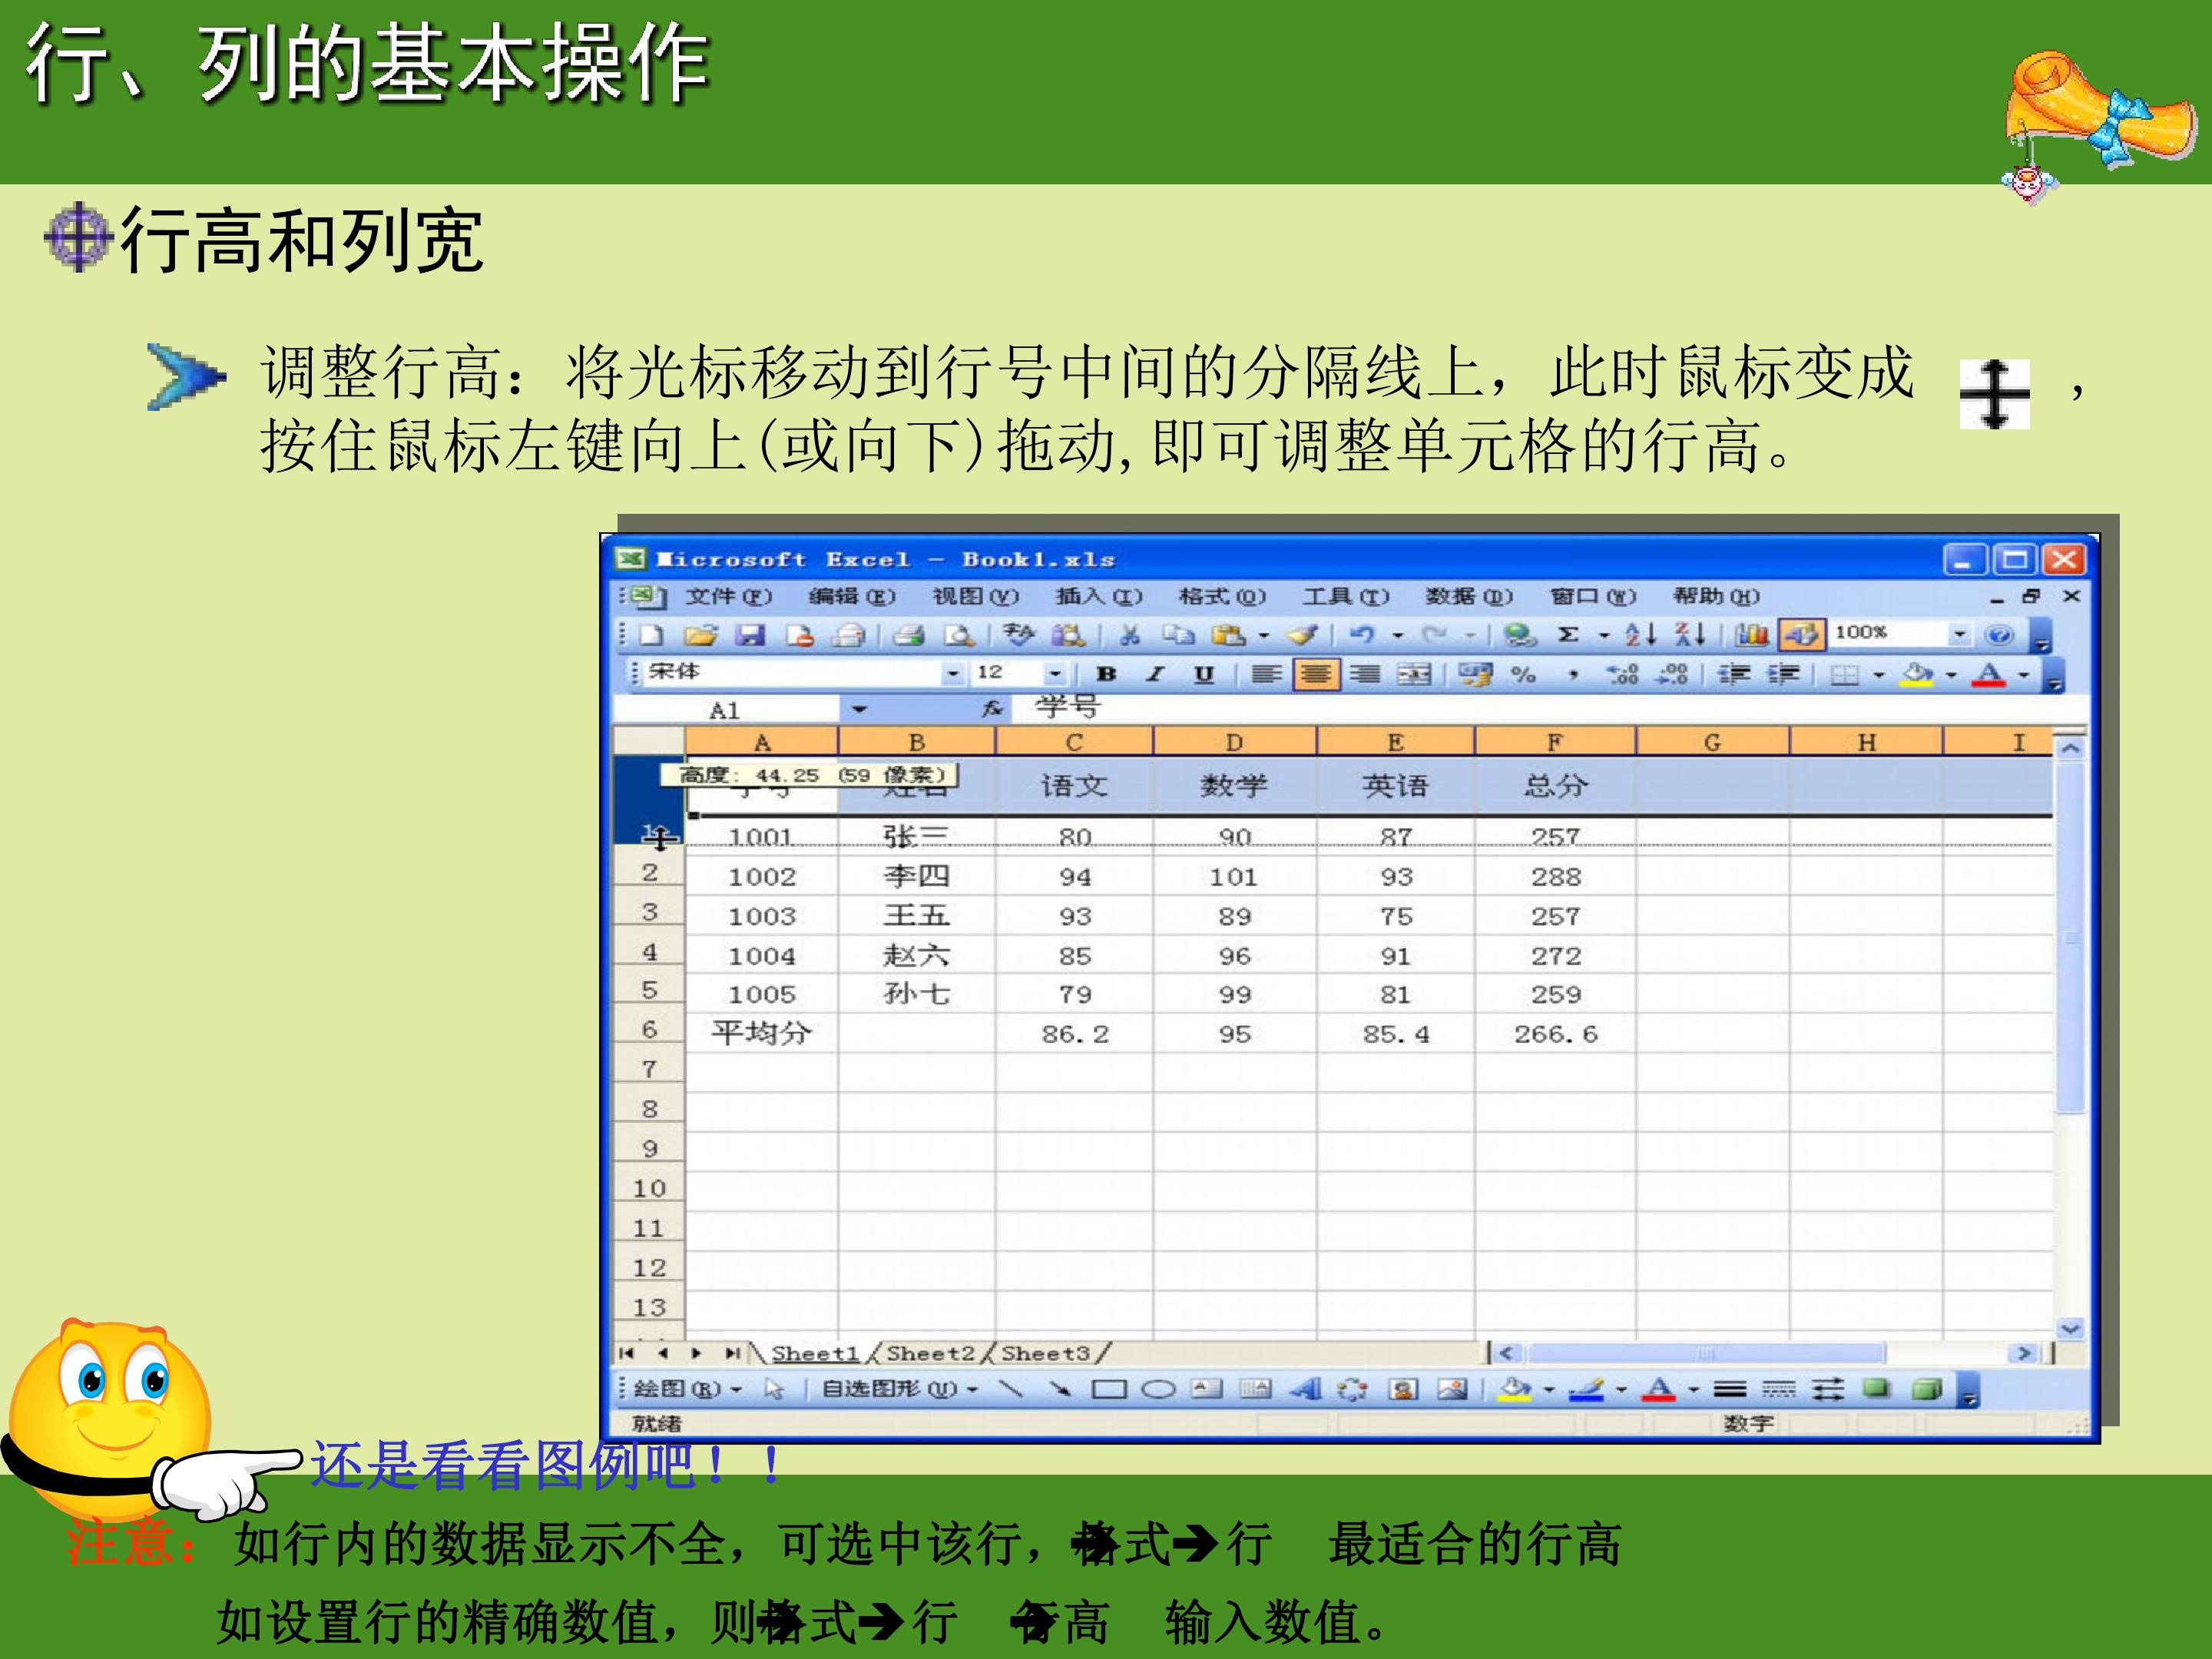2212x1659 pixels.
Task: Toggle Align Right
Action: point(1364,675)
